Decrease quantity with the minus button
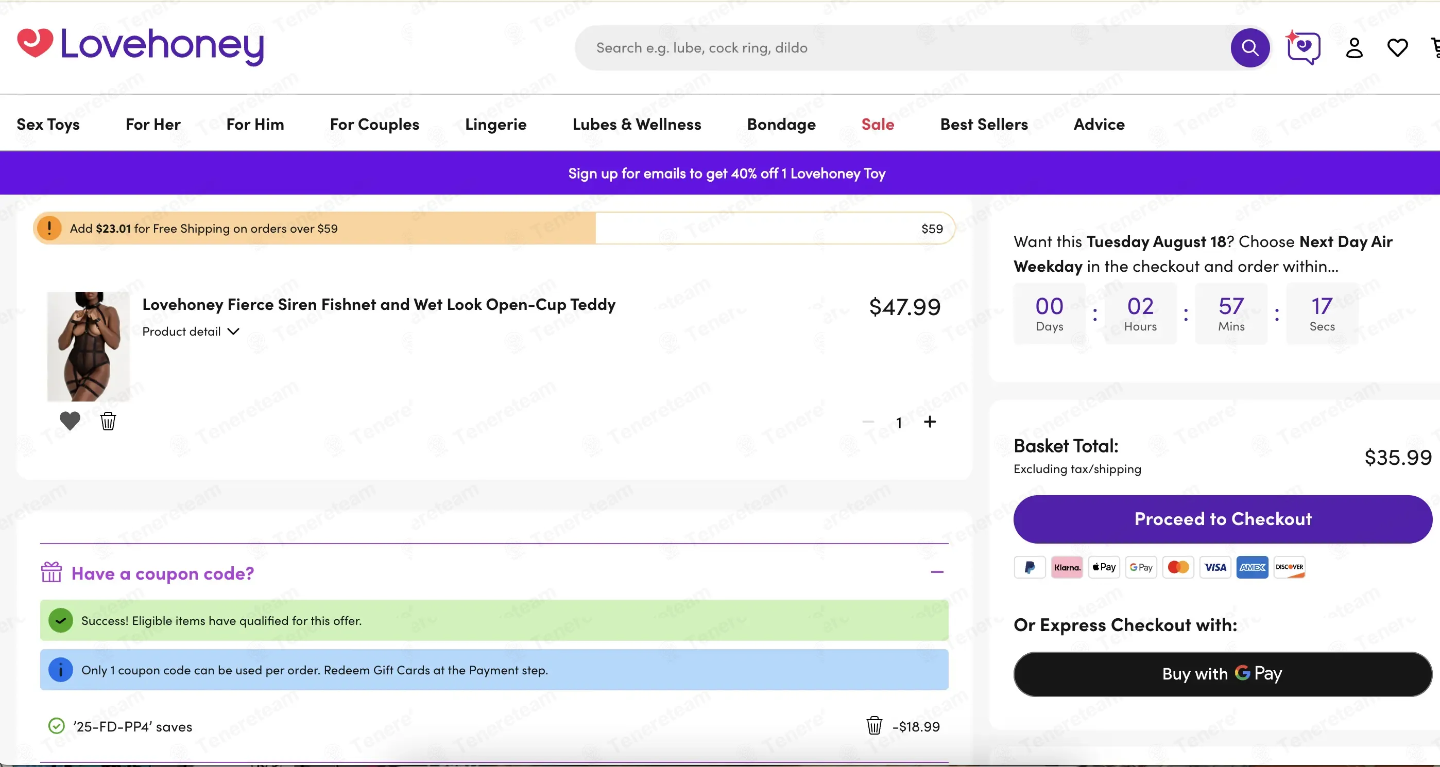This screenshot has width=1440, height=767. (868, 422)
